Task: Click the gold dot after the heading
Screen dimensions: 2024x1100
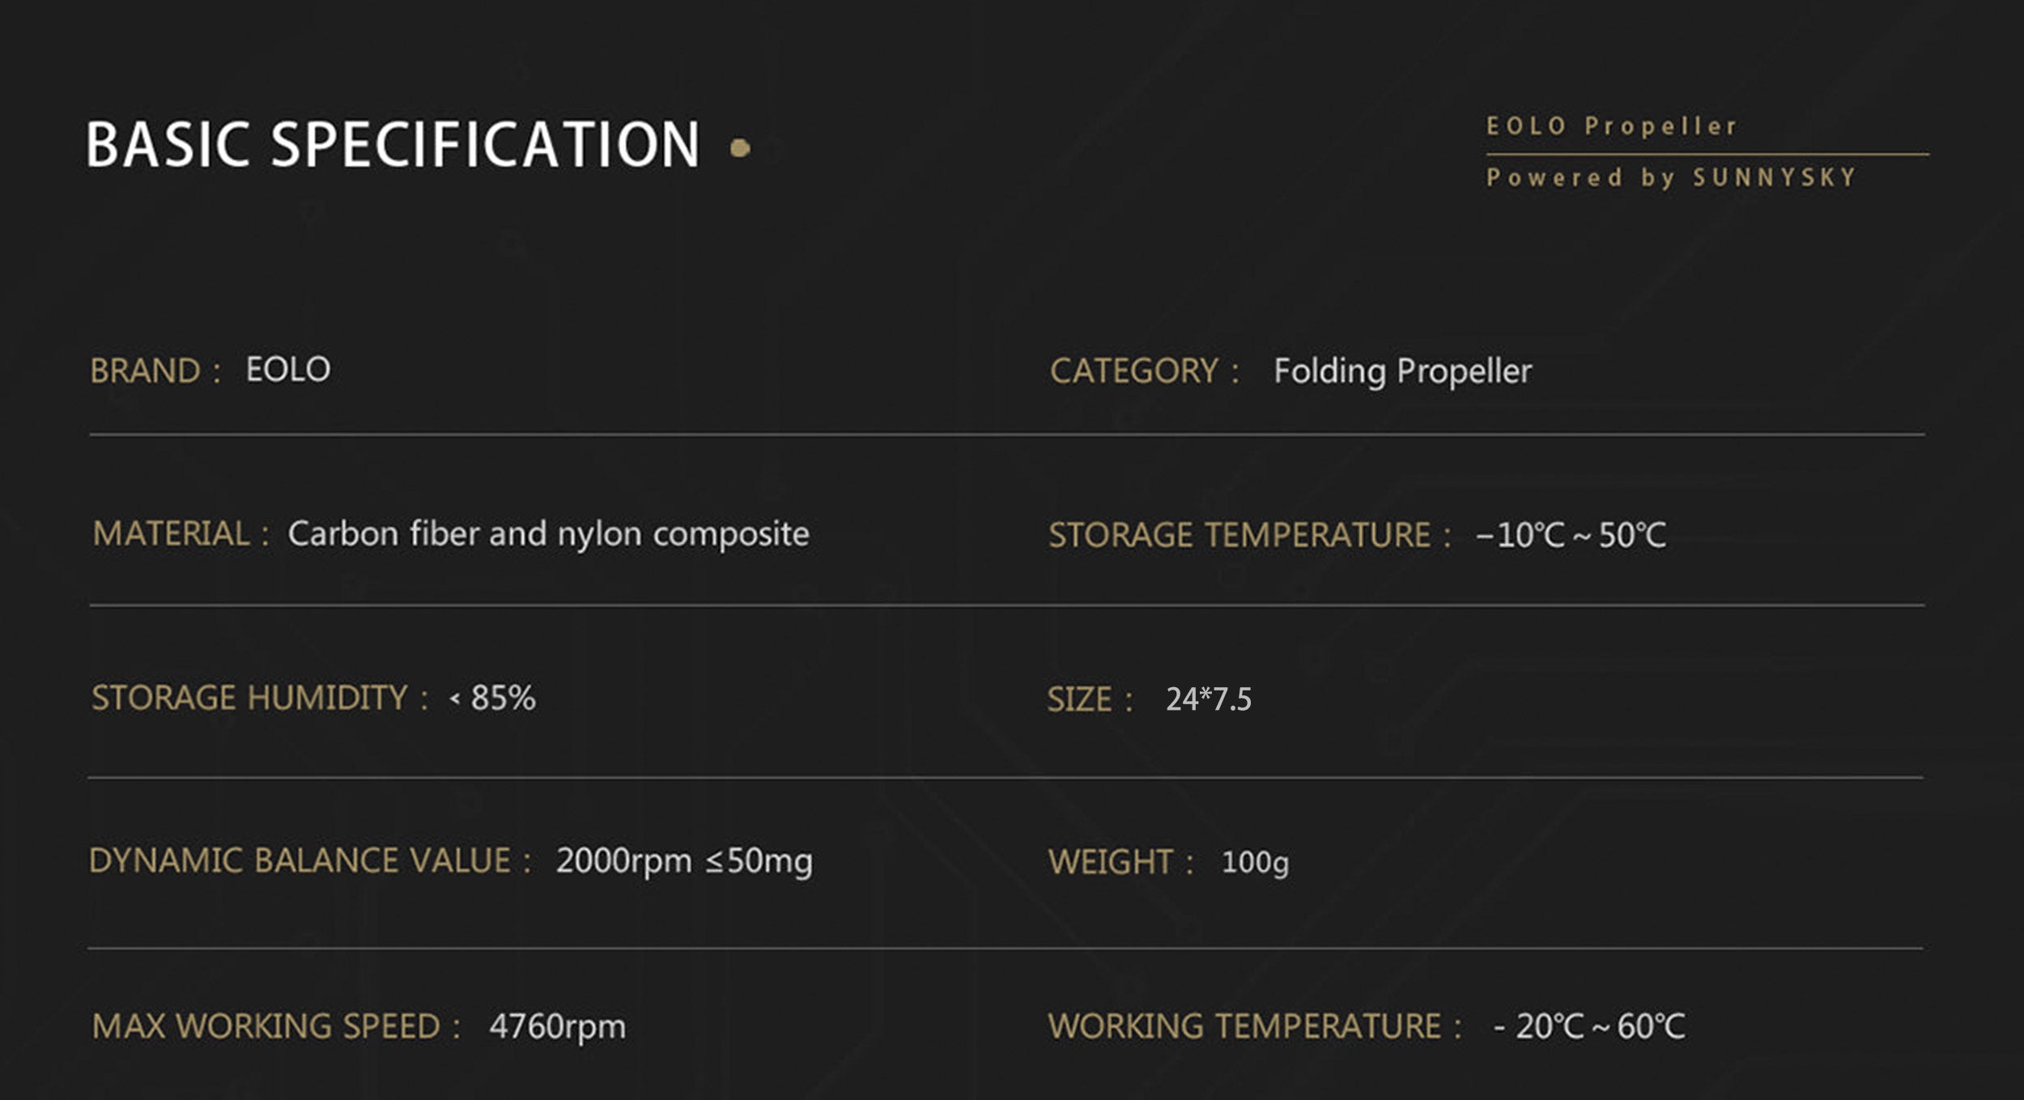Action: (740, 148)
